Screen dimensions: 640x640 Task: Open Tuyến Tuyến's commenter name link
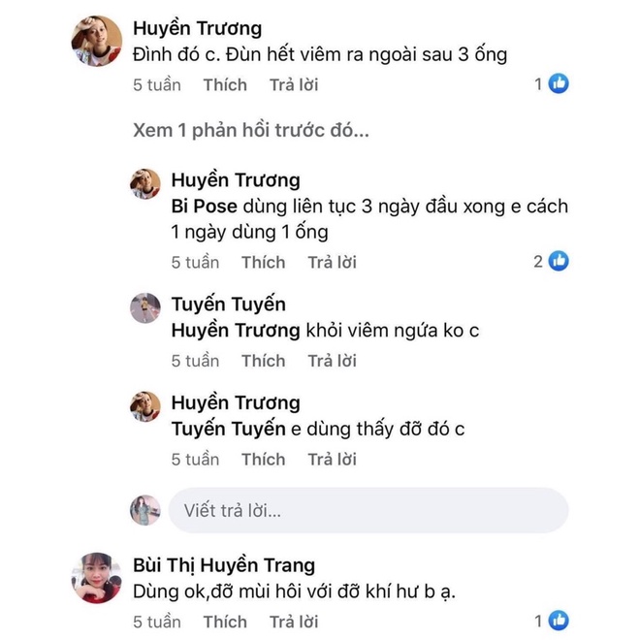coord(228,304)
